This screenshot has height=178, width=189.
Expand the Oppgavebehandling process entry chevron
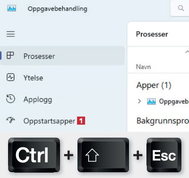[x=139, y=101]
